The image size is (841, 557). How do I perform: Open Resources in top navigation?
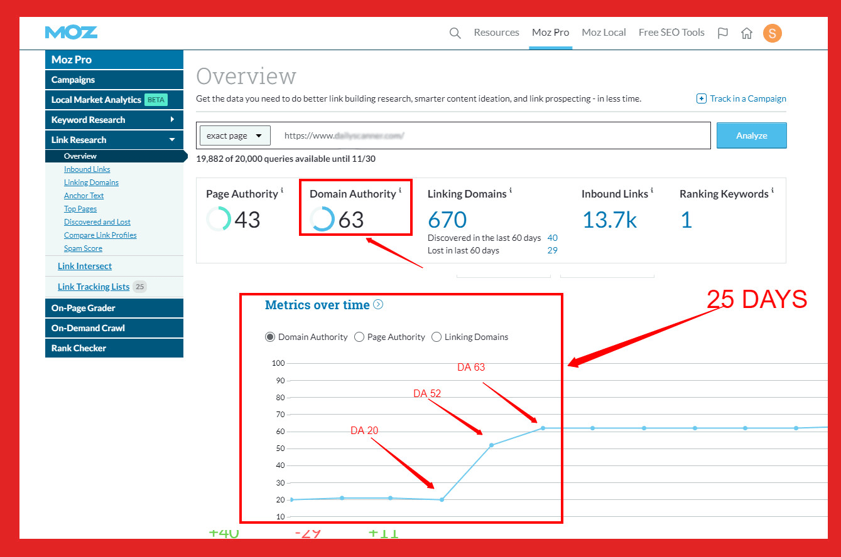coord(496,33)
